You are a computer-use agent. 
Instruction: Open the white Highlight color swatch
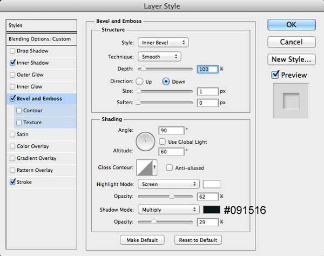tap(212, 184)
